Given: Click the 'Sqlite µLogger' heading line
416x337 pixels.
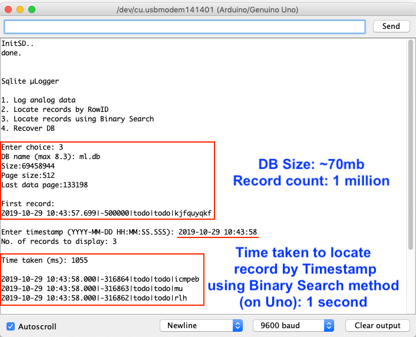Looking at the screenshot, I should (30, 81).
